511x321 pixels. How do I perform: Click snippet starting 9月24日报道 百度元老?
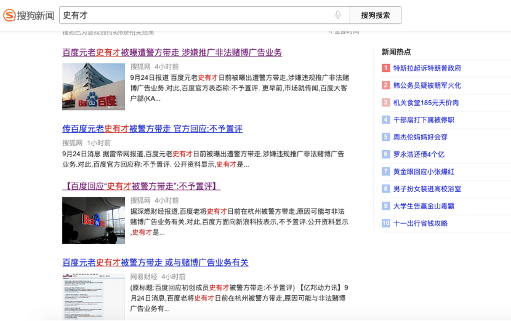239,88
